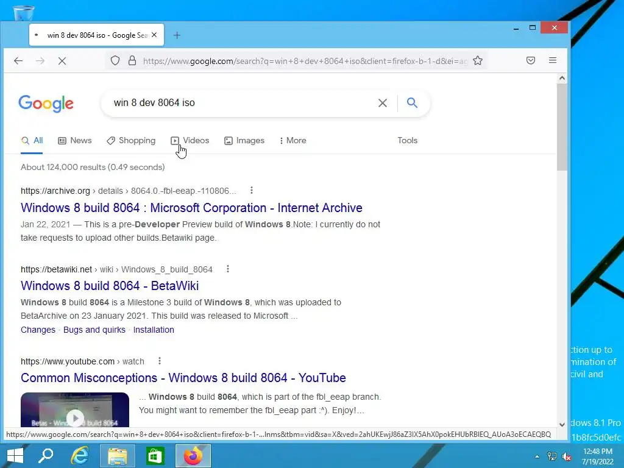
Task: Submit search with the magnifier icon
Action: coord(413,102)
